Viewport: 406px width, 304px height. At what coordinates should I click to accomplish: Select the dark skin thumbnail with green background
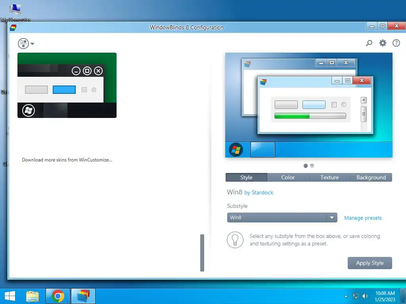[x=67, y=85]
